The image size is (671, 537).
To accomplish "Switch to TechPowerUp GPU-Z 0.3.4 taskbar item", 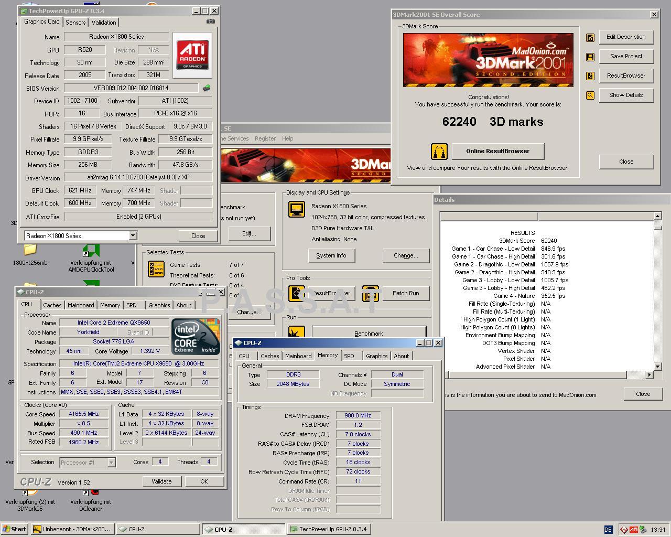I will (x=329, y=529).
